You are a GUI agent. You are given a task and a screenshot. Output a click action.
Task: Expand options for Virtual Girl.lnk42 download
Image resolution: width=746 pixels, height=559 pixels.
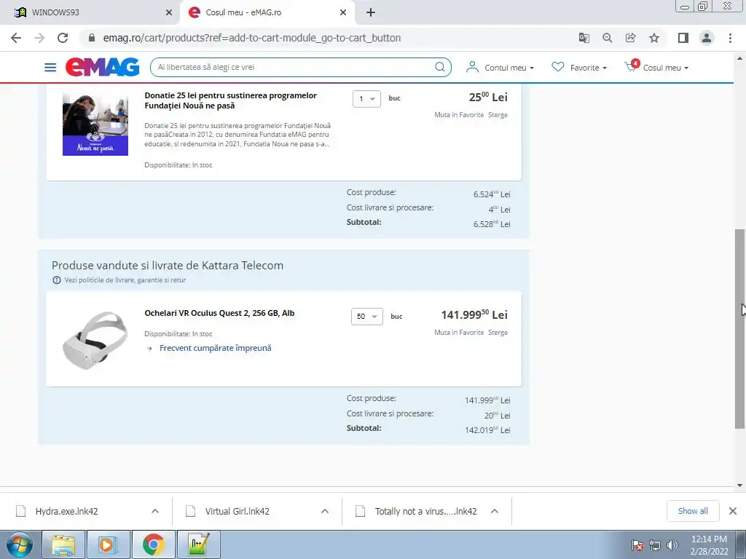point(325,511)
